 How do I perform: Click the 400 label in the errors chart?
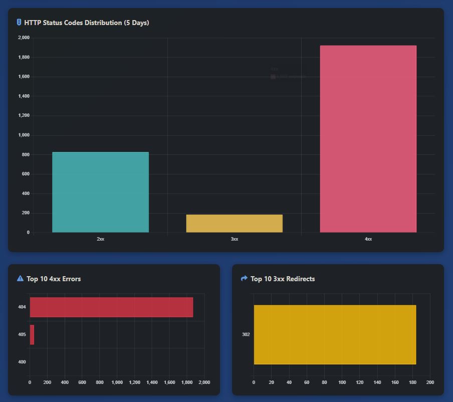22,362
